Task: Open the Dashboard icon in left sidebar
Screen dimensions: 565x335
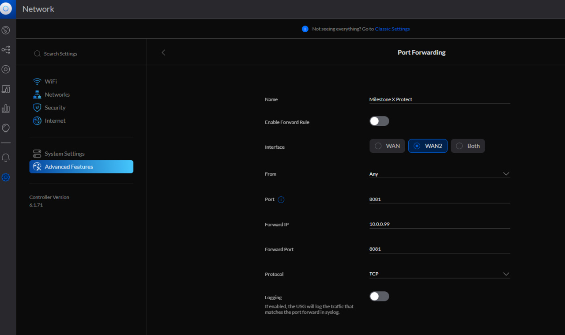Action: coord(6,30)
